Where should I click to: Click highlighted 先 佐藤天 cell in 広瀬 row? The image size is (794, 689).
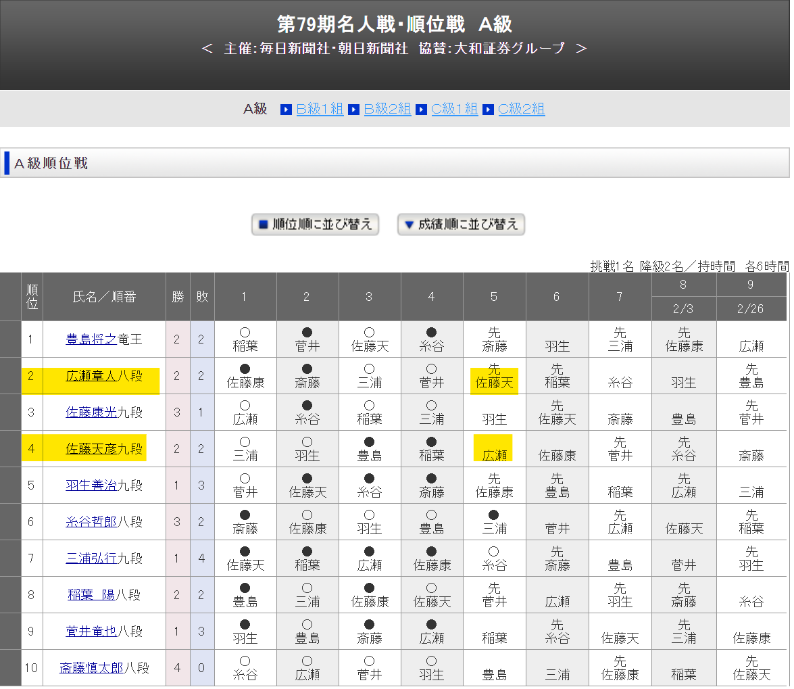[494, 376]
